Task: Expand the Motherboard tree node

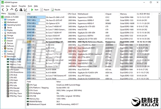Action: pos(2,22)
